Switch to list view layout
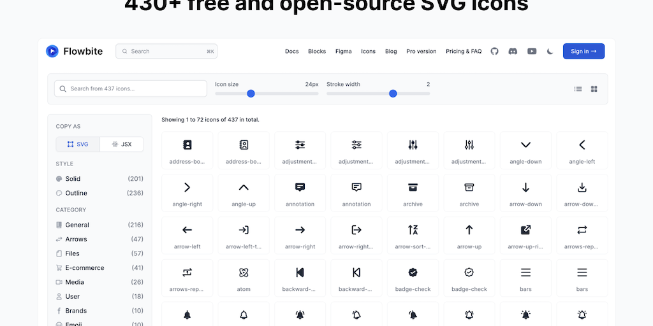The height and width of the screenshot is (326, 653). tap(578, 89)
